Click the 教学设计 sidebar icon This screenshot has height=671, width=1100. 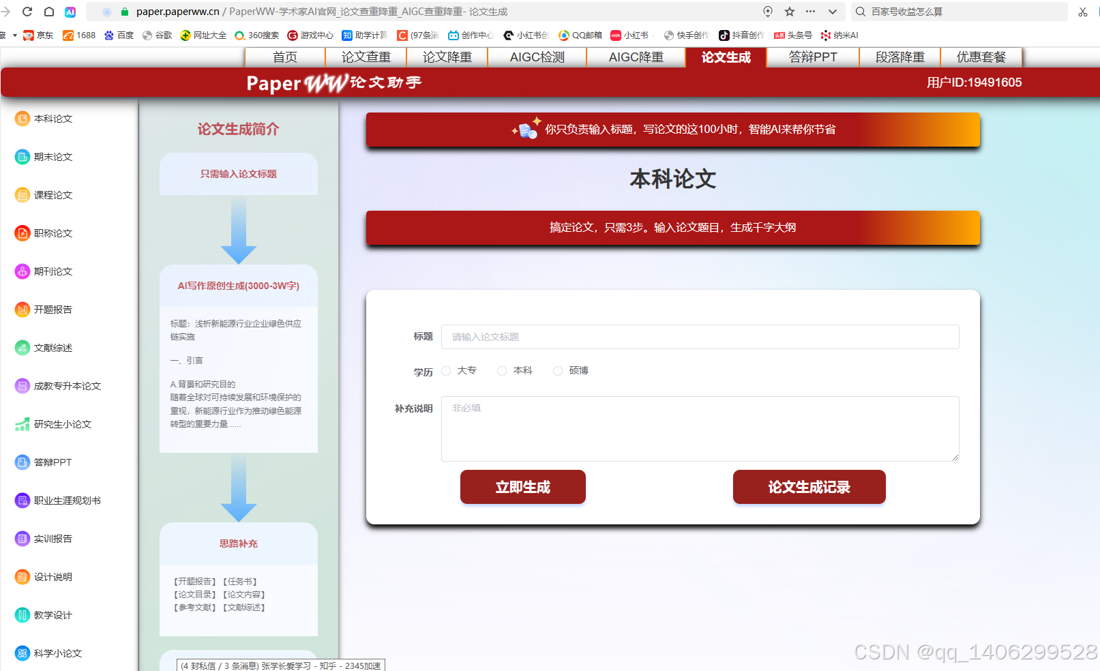click(x=22, y=614)
